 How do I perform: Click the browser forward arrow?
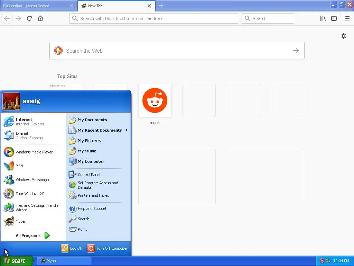tap(18, 18)
